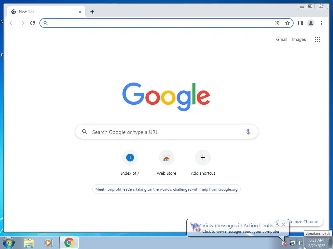Open a new tab with the plus button

click(92, 12)
